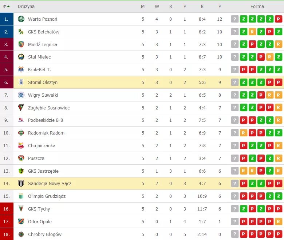Click GKS Jastrzębie's first orange R form badge
The height and width of the screenshot is (240, 284).
pyautogui.click(x=244, y=171)
